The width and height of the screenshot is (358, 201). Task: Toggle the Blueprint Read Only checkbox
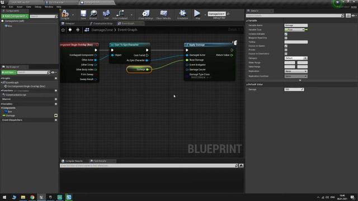point(286,38)
